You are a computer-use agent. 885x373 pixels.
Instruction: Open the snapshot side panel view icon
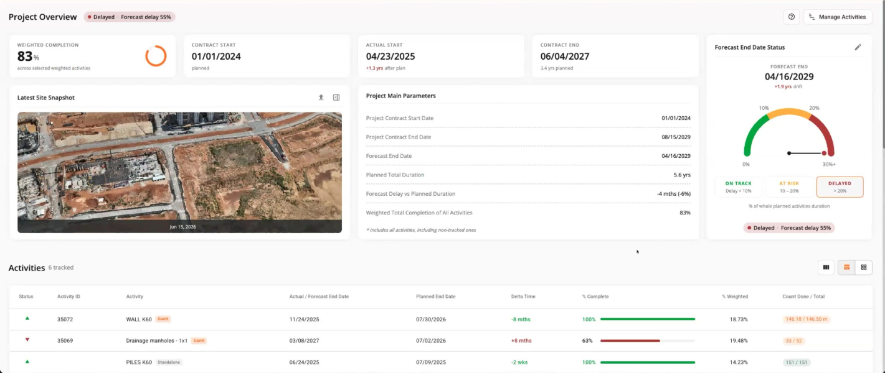336,98
